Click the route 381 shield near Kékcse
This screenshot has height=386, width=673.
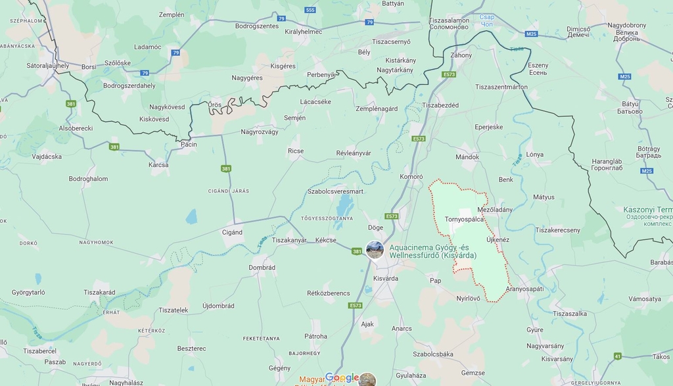(x=357, y=251)
